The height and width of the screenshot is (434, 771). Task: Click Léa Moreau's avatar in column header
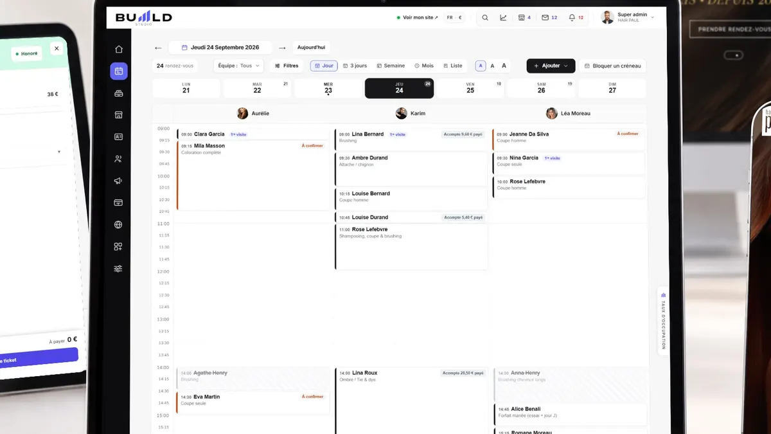click(x=551, y=113)
